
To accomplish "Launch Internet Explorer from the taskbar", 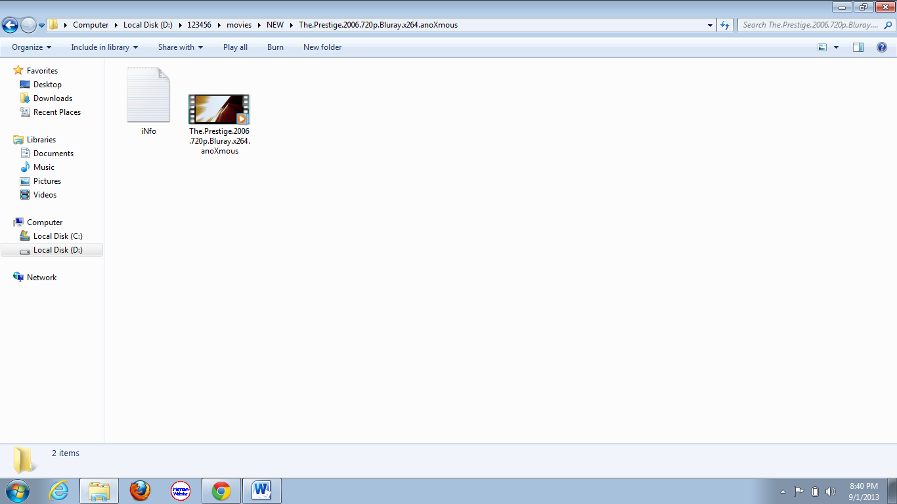I will pos(59,491).
